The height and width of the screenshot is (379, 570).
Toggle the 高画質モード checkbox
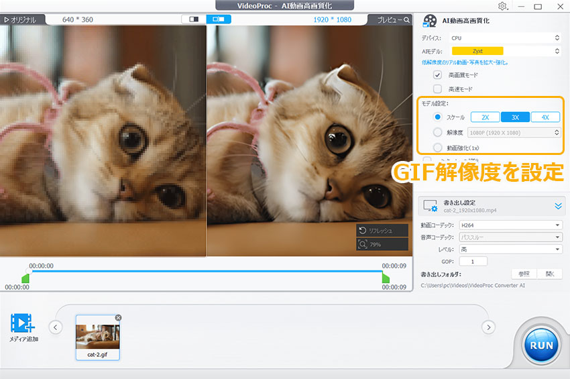coord(438,75)
